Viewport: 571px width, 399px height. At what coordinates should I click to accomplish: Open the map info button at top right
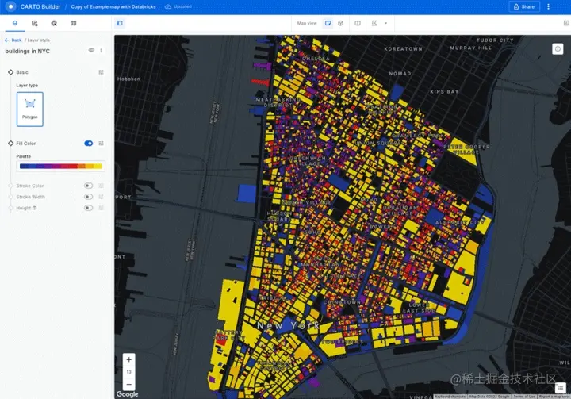(558, 49)
